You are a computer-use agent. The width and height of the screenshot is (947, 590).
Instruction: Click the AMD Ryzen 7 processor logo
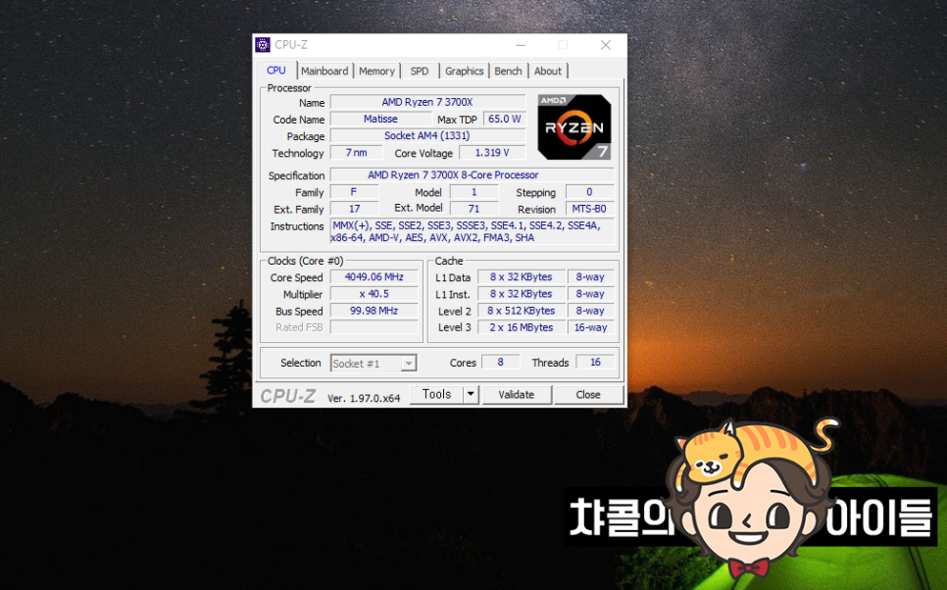(x=574, y=126)
